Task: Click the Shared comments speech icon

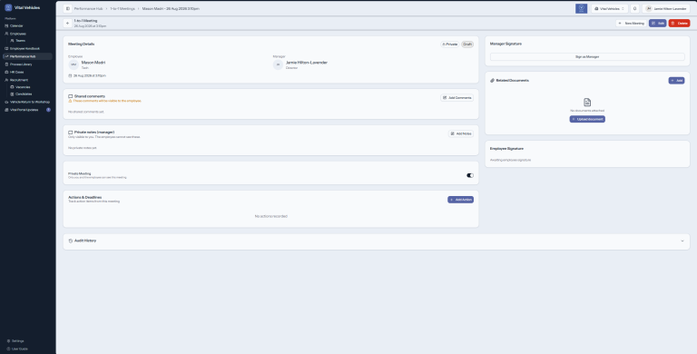Action: (70, 96)
